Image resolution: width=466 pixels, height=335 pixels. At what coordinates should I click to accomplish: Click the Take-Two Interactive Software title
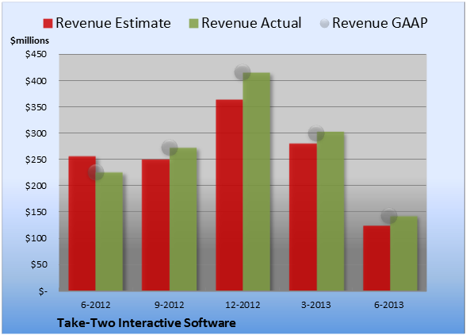147,322
